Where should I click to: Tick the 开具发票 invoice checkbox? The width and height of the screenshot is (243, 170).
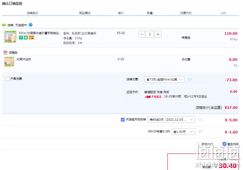click(8, 79)
